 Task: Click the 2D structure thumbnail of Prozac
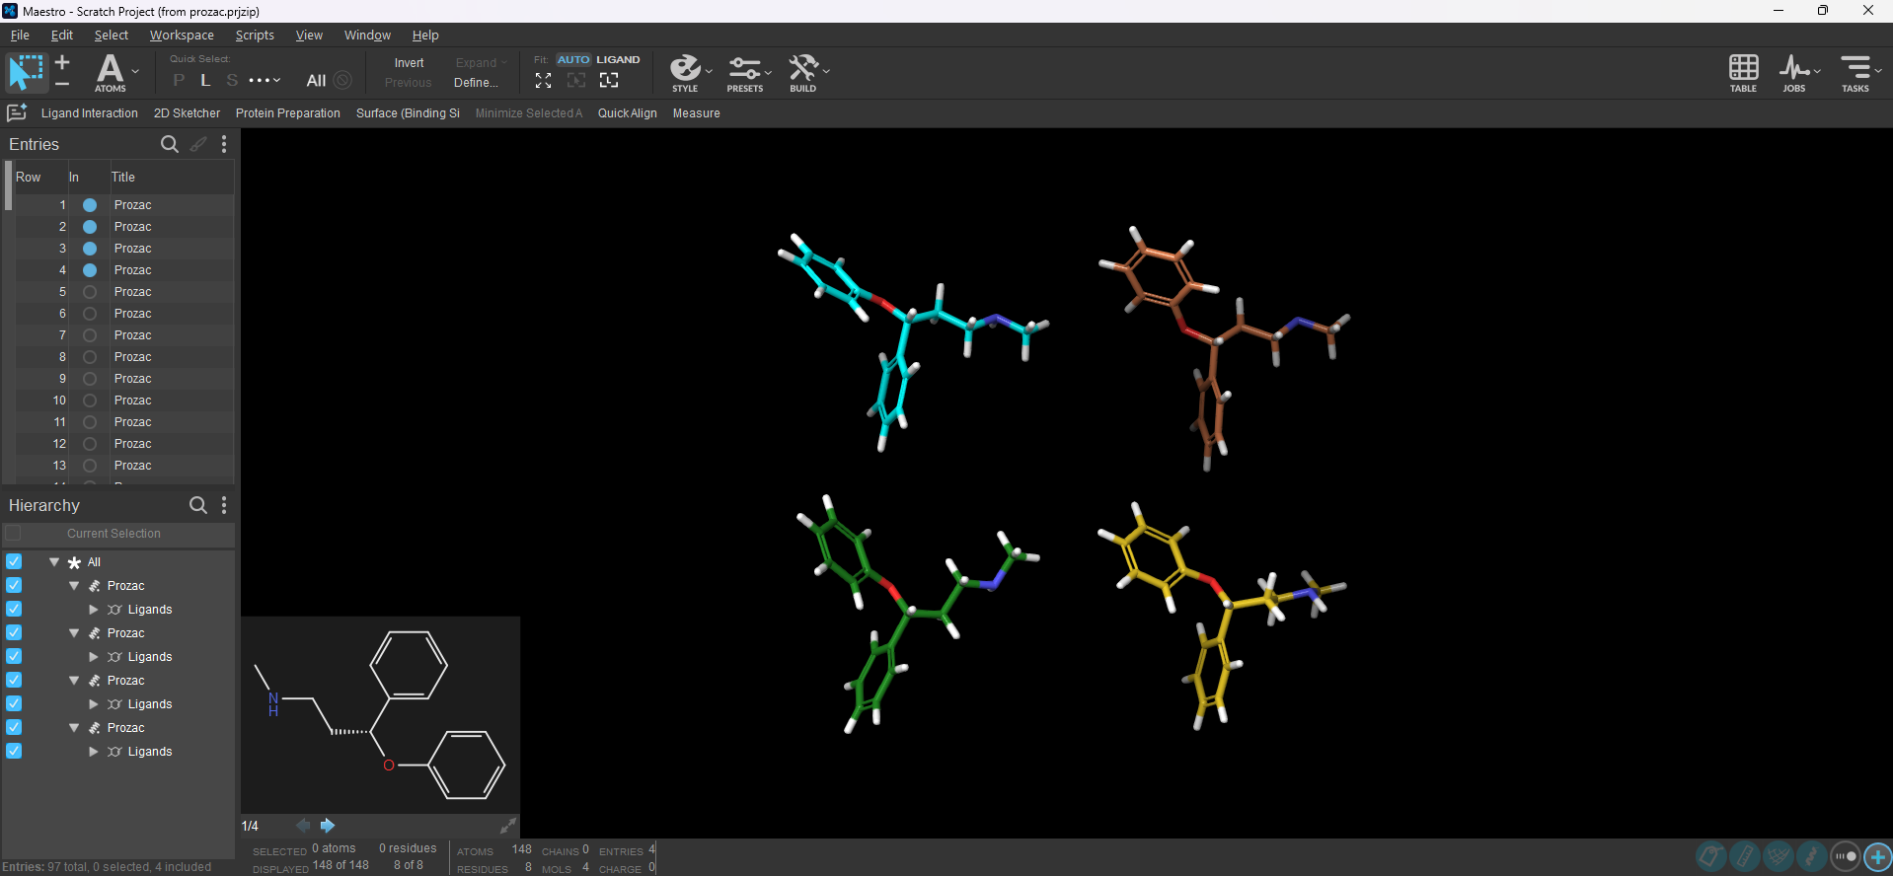point(381,715)
